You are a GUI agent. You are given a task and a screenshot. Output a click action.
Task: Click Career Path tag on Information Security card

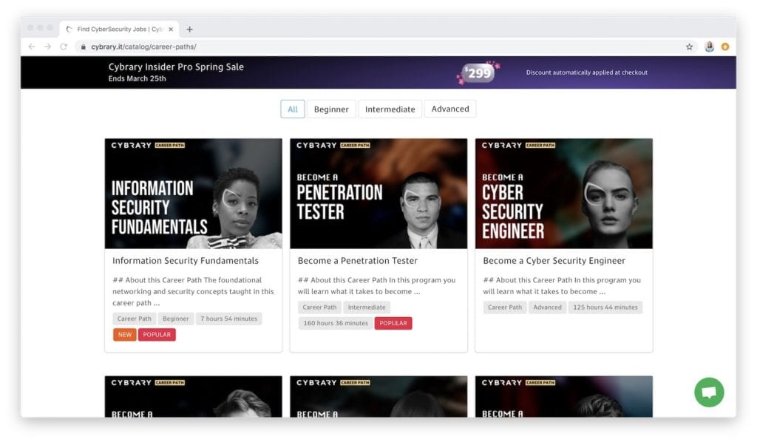135,319
